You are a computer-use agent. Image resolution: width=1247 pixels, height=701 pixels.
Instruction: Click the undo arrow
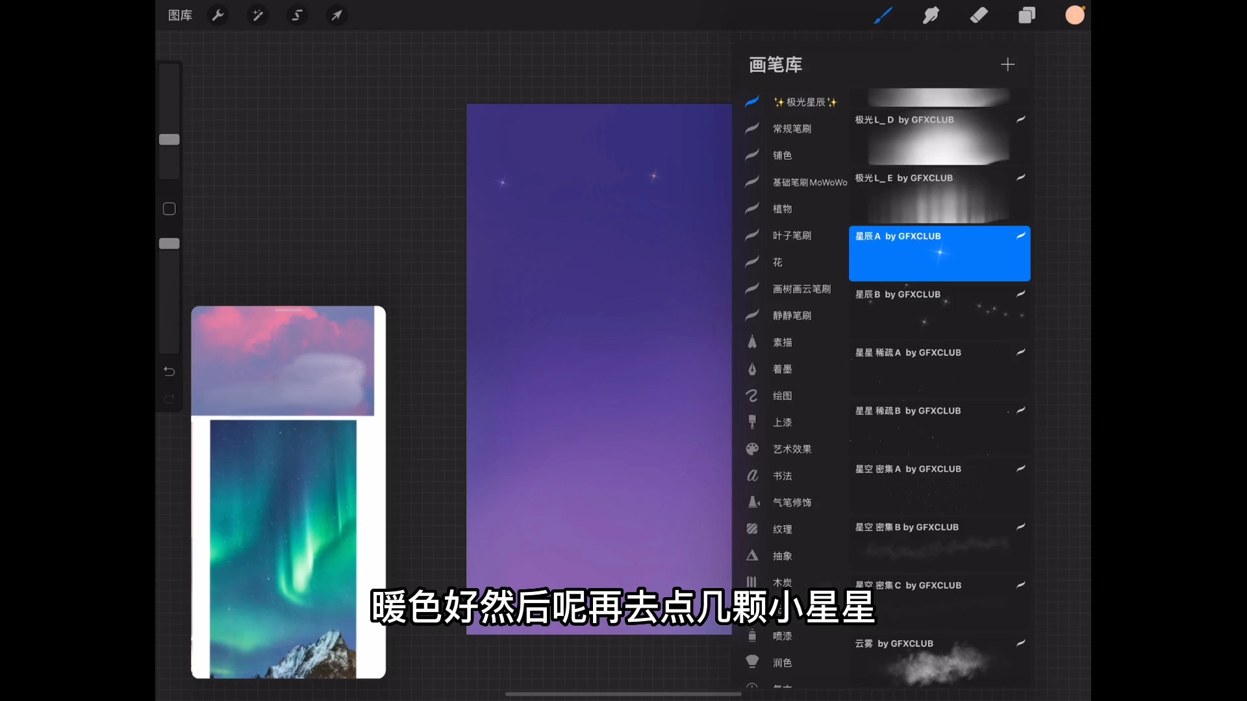170,371
